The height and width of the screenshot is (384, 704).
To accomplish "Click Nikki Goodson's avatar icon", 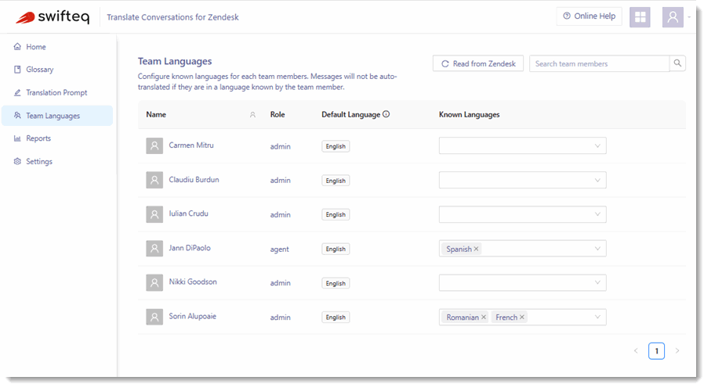I will tap(154, 283).
